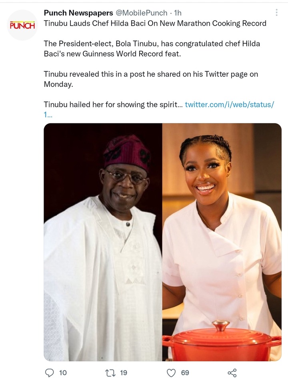The height and width of the screenshot is (384, 288).
Task: Click the headline Tinubu Lauds Chef Hilda Baci
Action: point(155,23)
